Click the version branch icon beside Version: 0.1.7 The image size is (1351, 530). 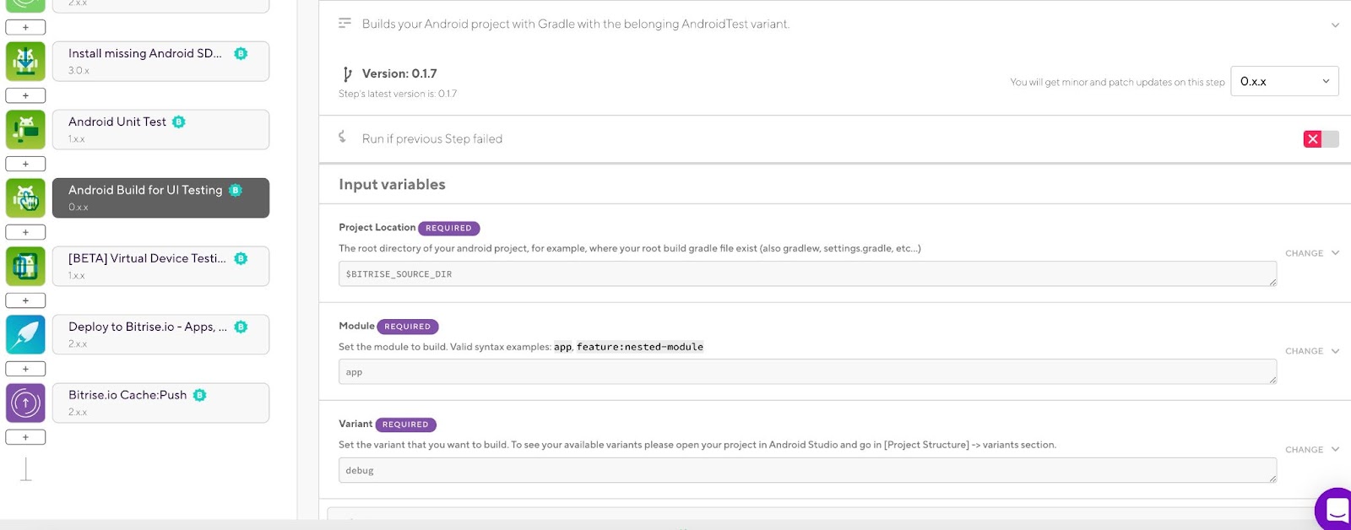coord(347,73)
